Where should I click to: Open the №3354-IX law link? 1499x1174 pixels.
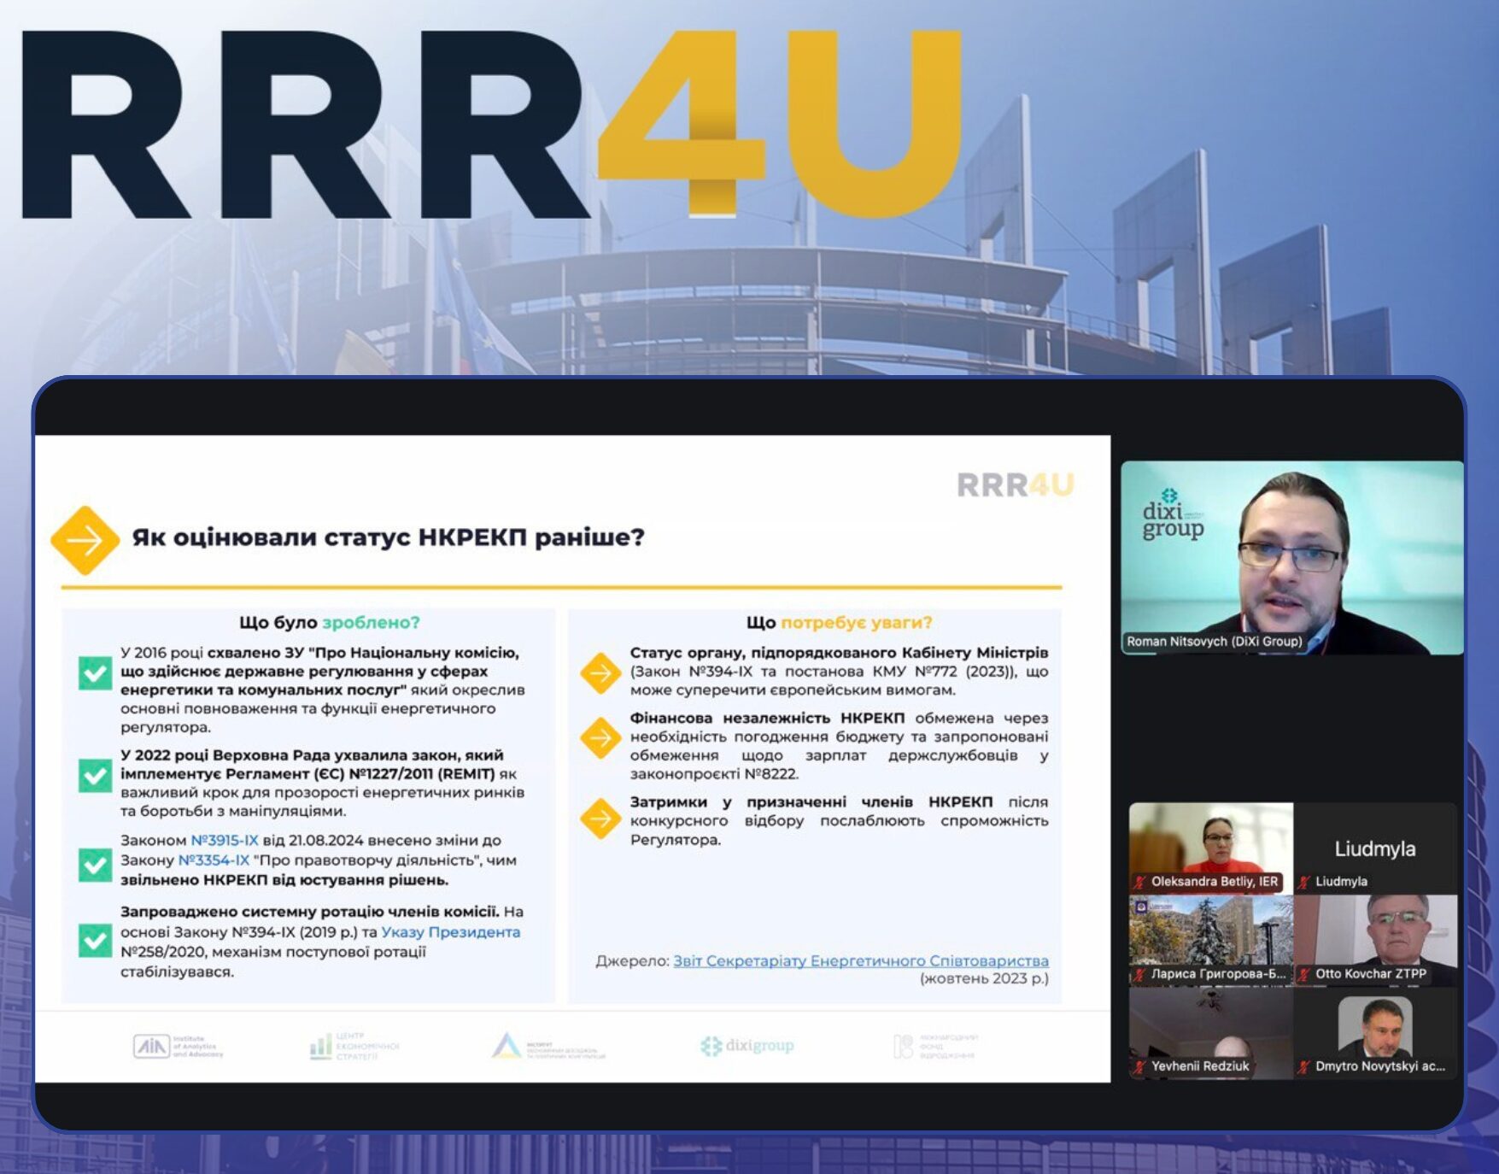coord(214,860)
